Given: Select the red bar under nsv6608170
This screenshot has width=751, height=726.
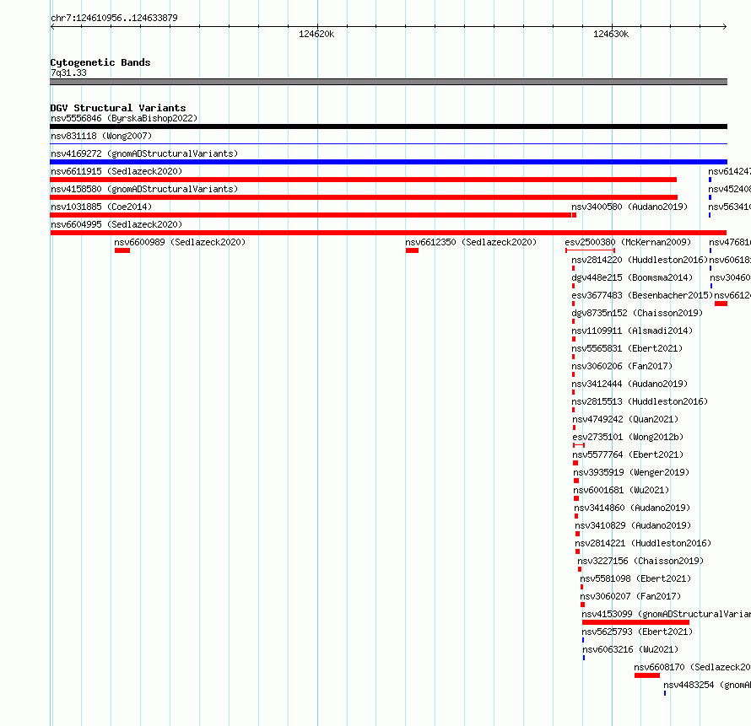Looking at the screenshot, I should point(647,675).
